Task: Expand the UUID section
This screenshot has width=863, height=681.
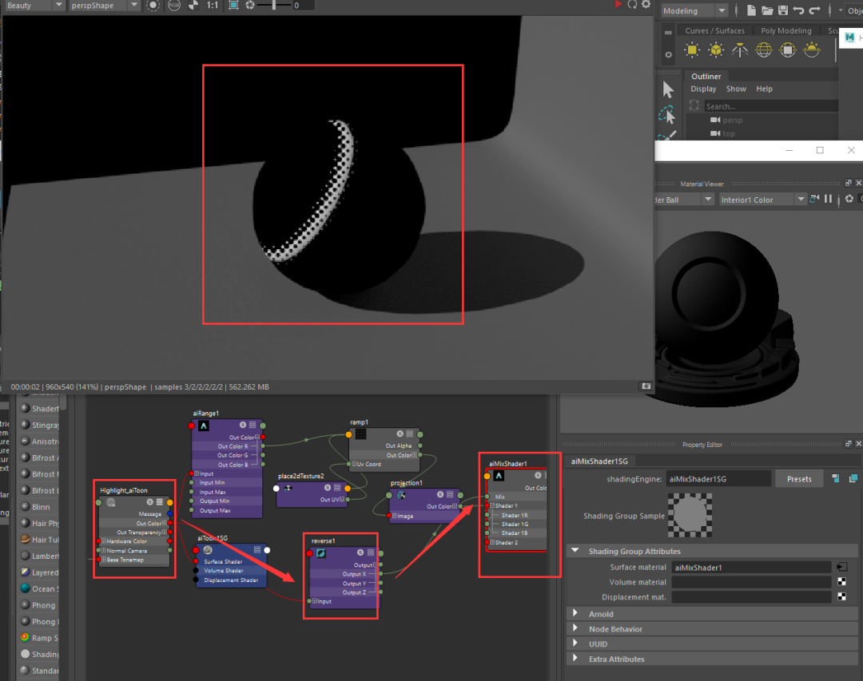Action: pos(575,643)
